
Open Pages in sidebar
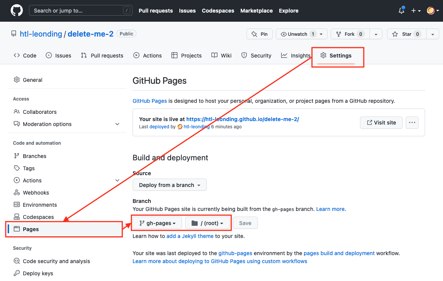66,229
